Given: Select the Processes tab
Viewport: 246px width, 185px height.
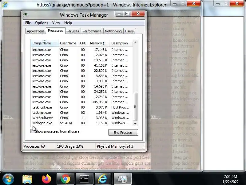Looking at the screenshot, I should 55,31.
